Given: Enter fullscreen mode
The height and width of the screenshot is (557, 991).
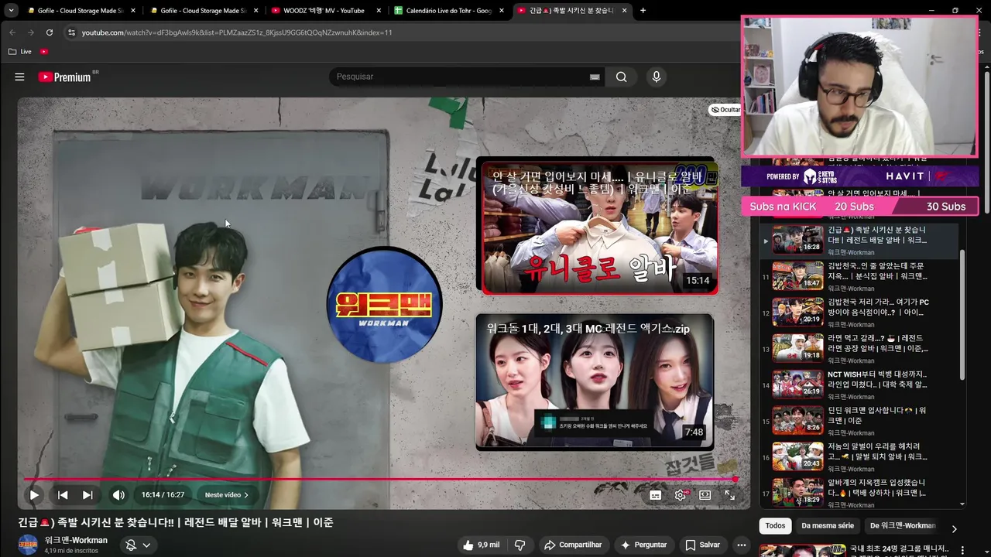Looking at the screenshot, I should pyautogui.click(x=729, y=495).
